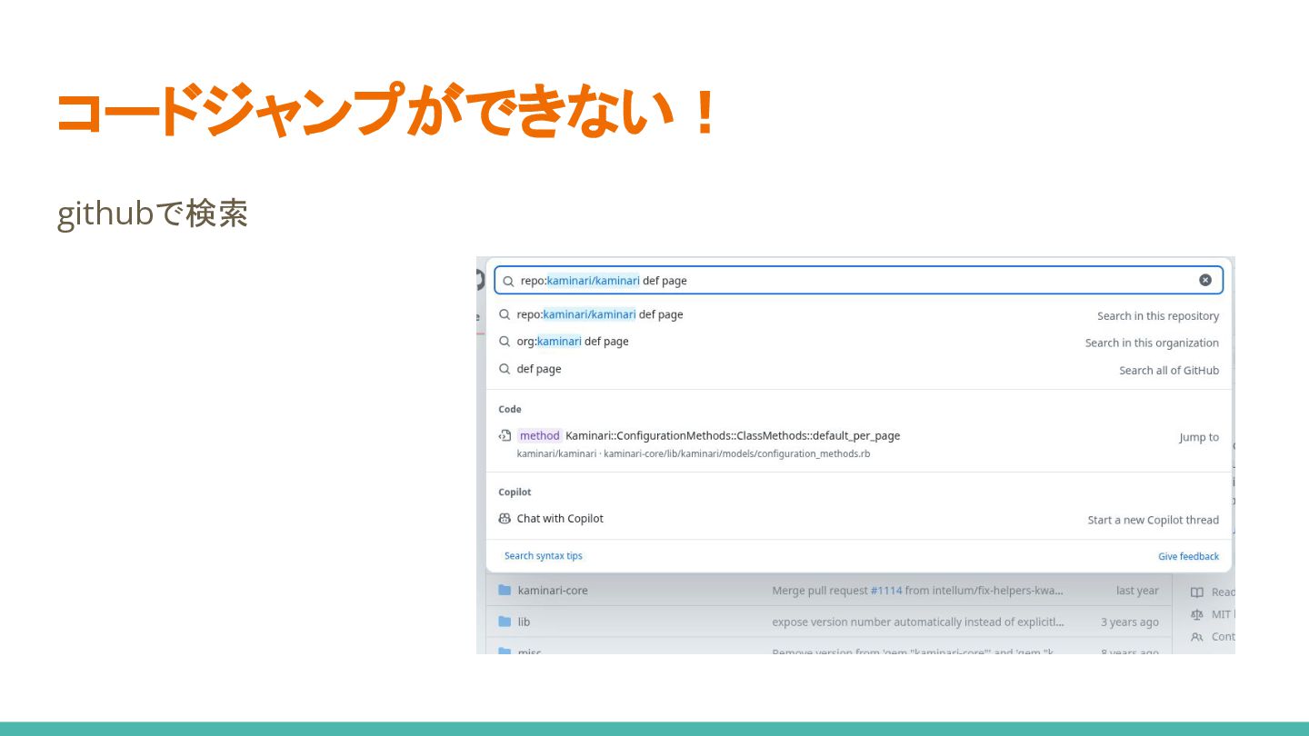This screenshot has width=1309, height=736.
Task: Click 'Search in this organization' label
Action: 1152,343
